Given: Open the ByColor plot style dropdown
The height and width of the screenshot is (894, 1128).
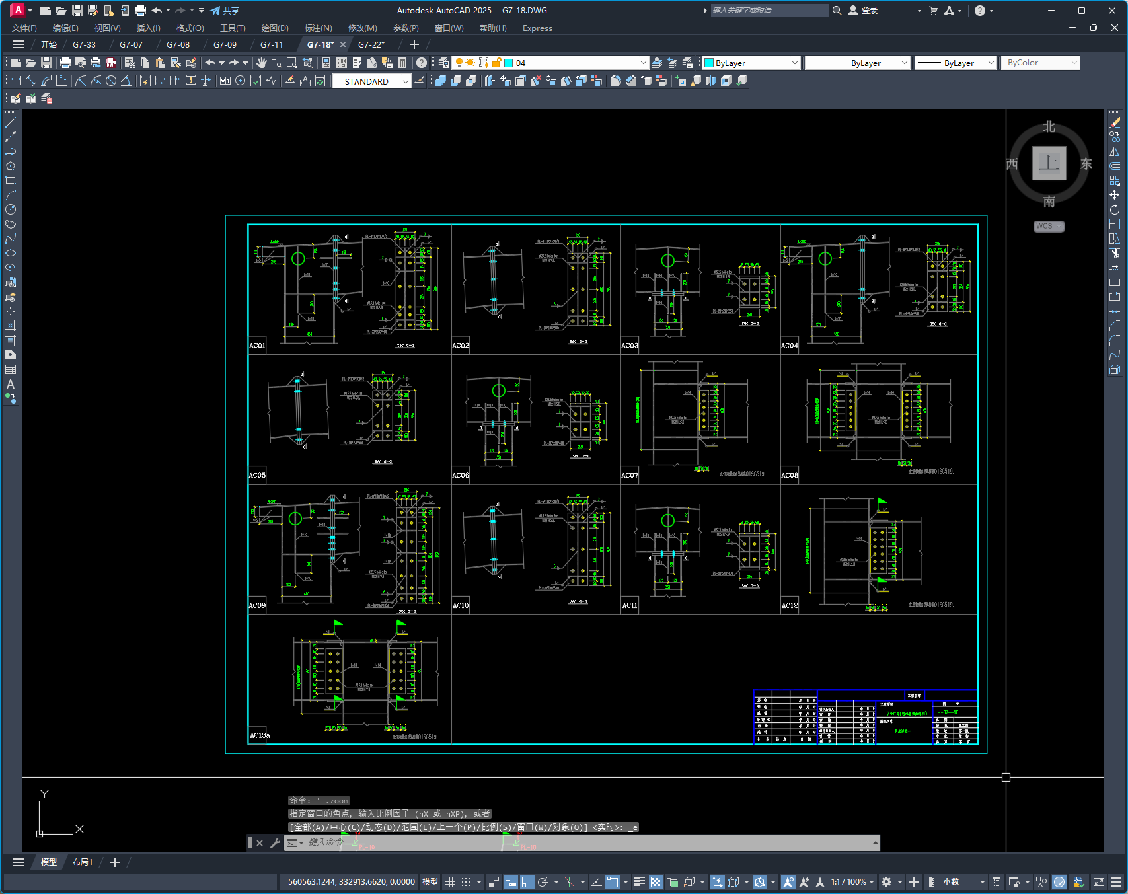Looking at the screenshot, I should [x=1074, y=63].
